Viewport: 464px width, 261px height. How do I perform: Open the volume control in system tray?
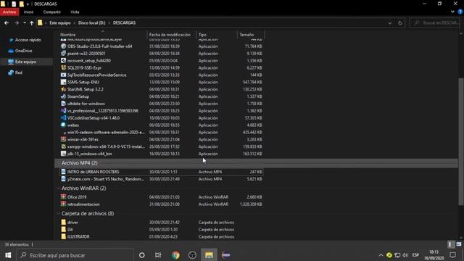point(405,255)
